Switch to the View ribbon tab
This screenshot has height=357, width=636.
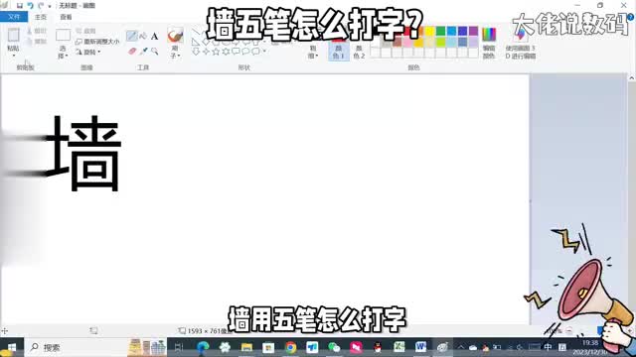click(x=66, y=17)
